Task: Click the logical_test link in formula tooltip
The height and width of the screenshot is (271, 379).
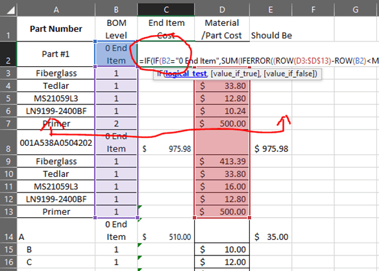Action: point(186,73)
